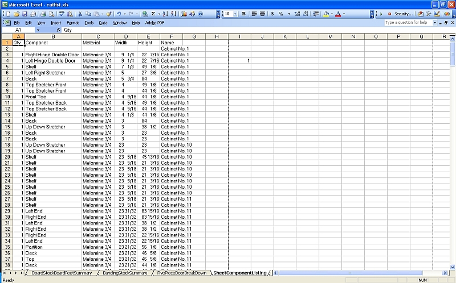Screen dimensions: 456x283
Task: Expand the font color dropdown arrow
Action: point(344,14)
